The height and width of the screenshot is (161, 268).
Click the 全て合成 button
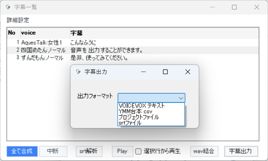point(22,151)
